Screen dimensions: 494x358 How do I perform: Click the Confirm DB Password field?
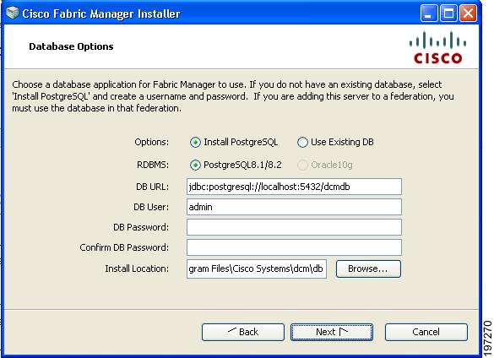294,247
